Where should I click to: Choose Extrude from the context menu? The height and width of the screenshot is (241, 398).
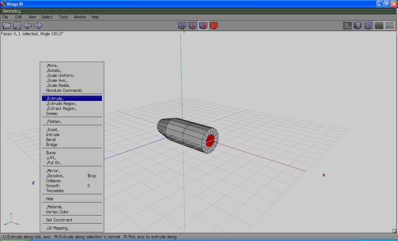click(x=55, y=98)
